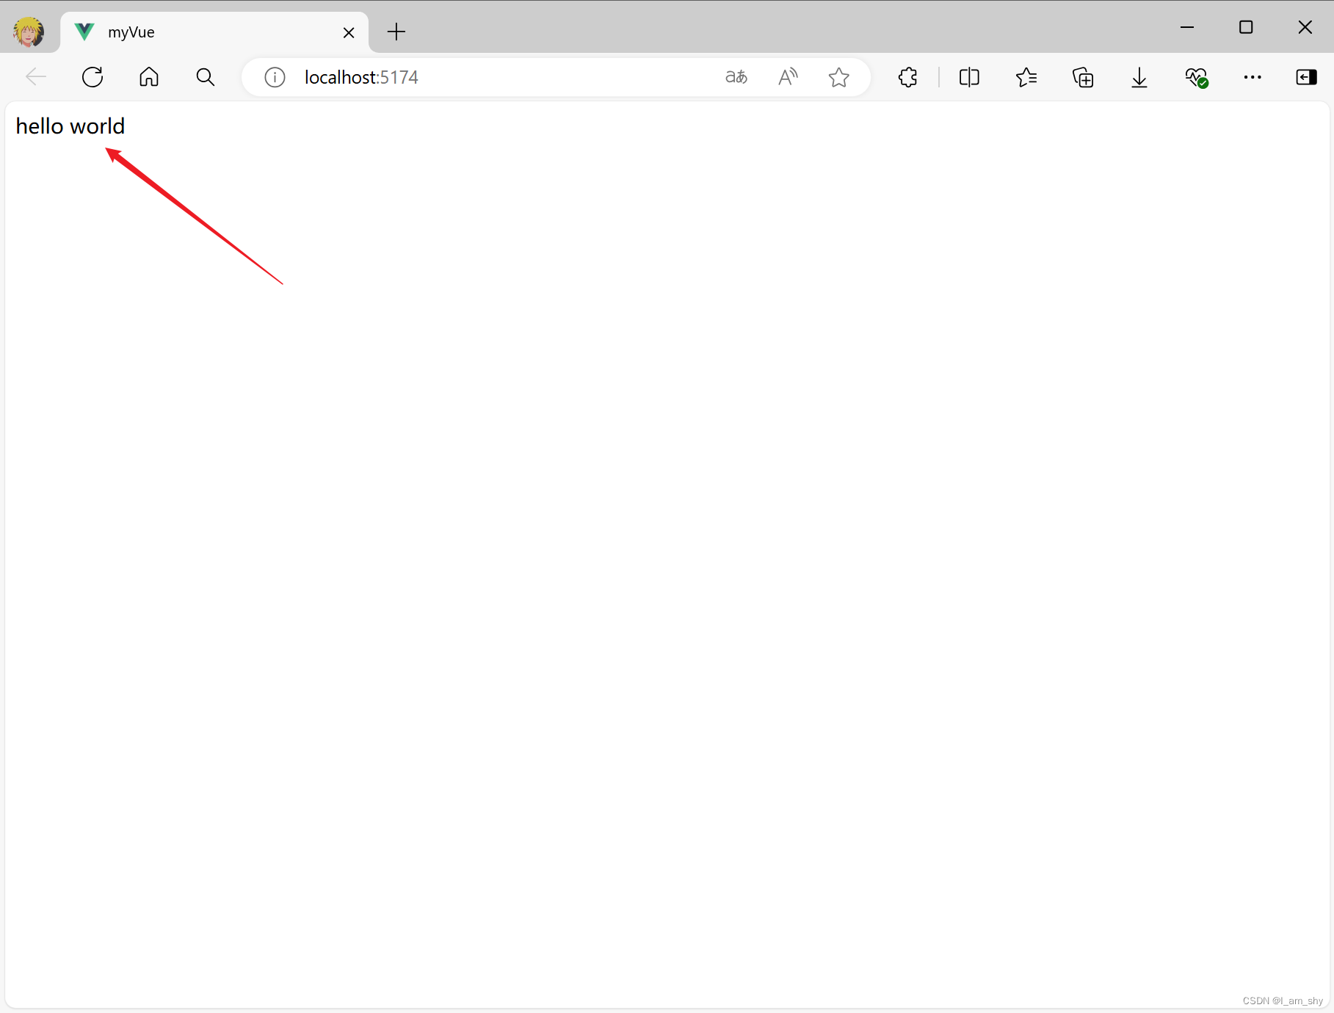Open the Extensions puzzle icon
This screenshot has height=1013, width=1334.
(x=908, y=77)
